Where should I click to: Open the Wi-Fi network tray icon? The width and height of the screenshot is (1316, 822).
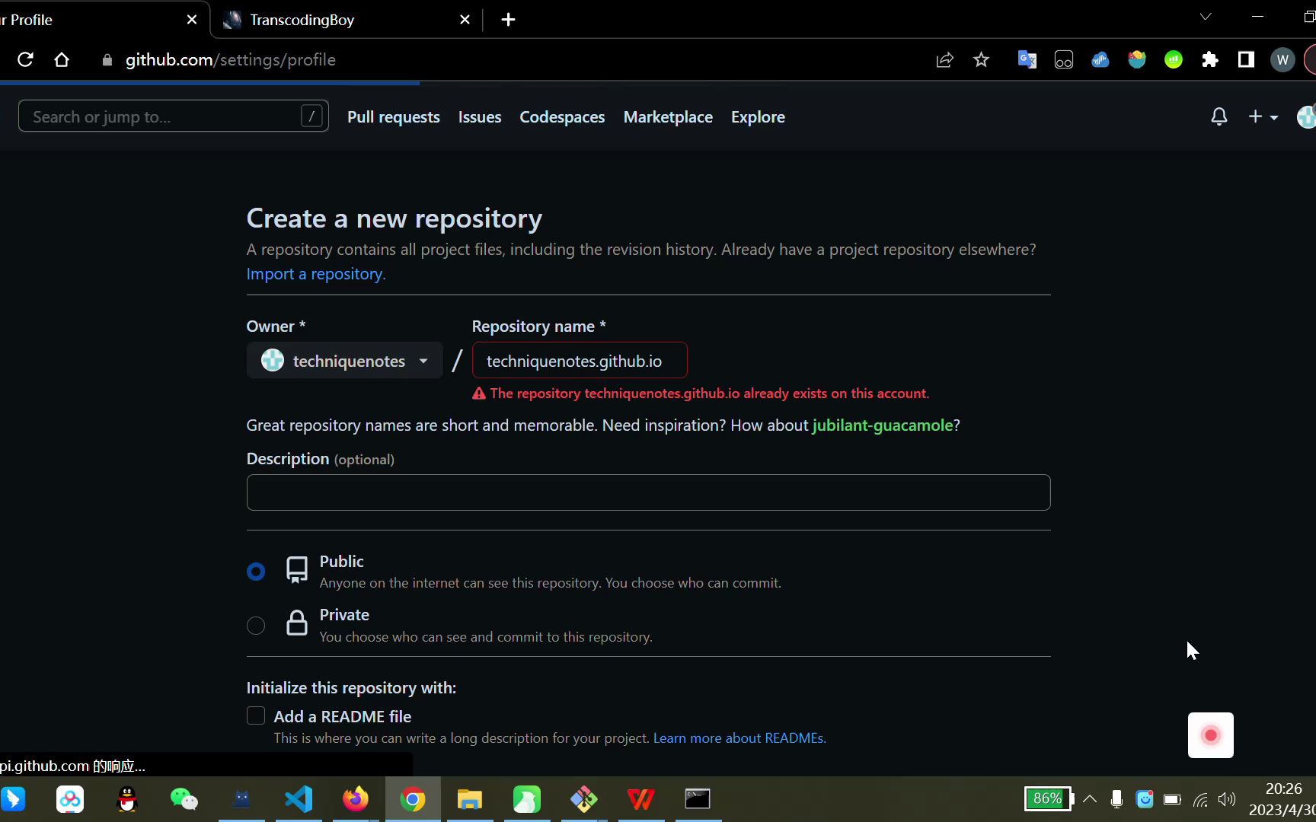1200,799
